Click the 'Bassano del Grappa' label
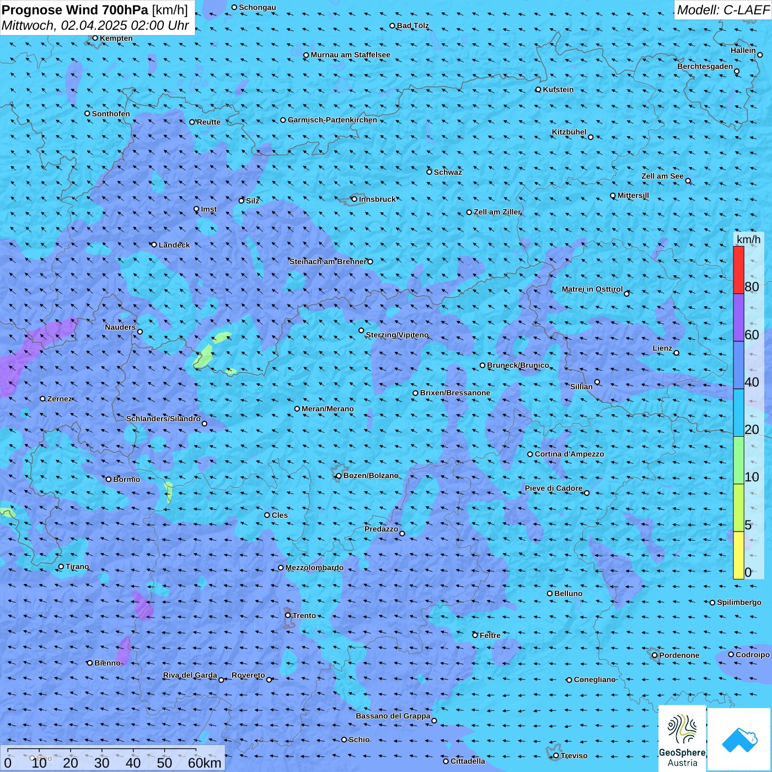This screenshot has height=772, width=772. click(393, 716)
